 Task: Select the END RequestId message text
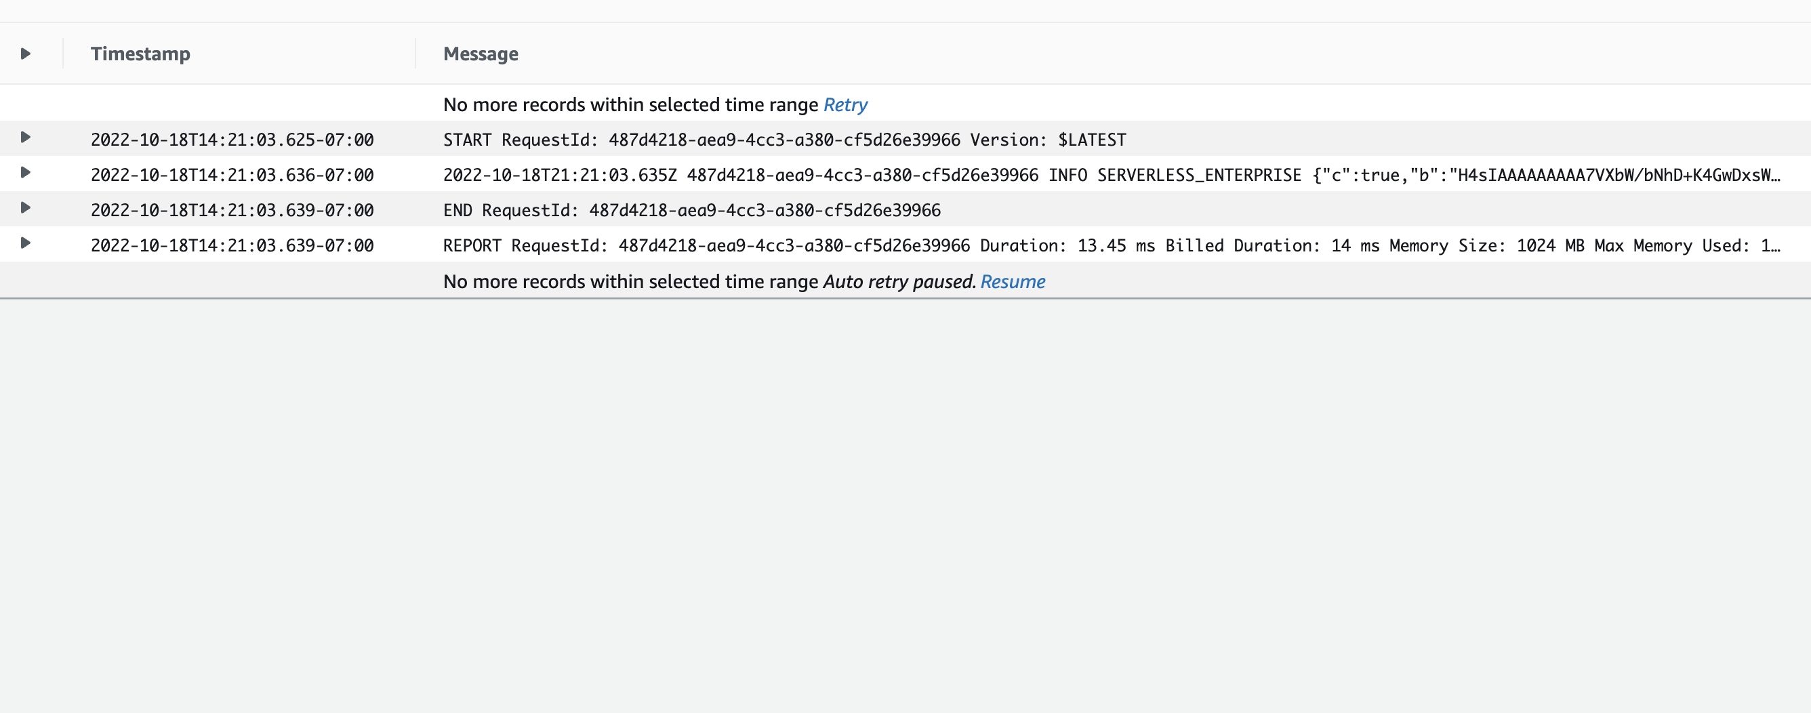(692, 209)
